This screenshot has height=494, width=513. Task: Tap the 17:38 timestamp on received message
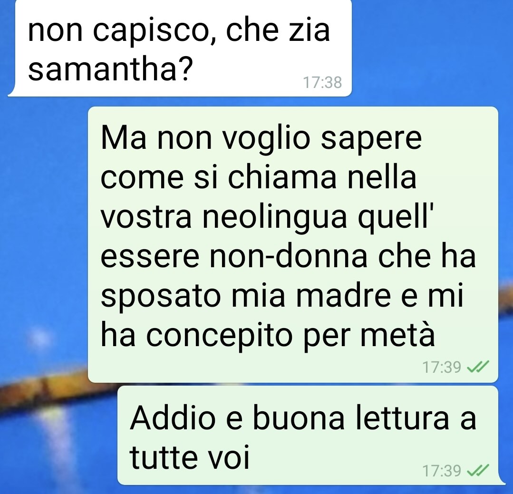point(322,82)
